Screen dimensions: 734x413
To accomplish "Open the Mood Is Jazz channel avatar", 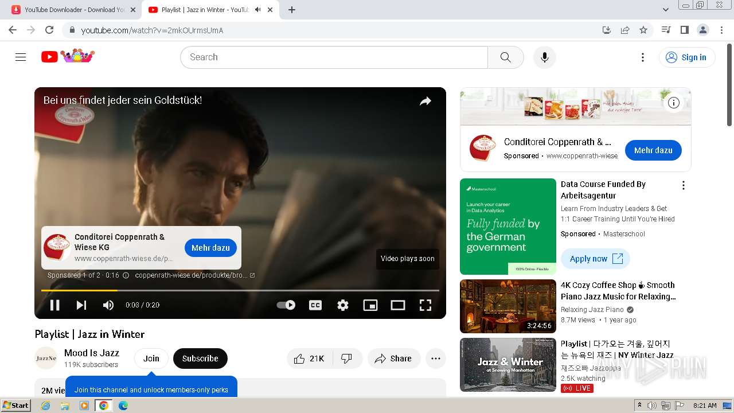I will click(x=46, y=358).
